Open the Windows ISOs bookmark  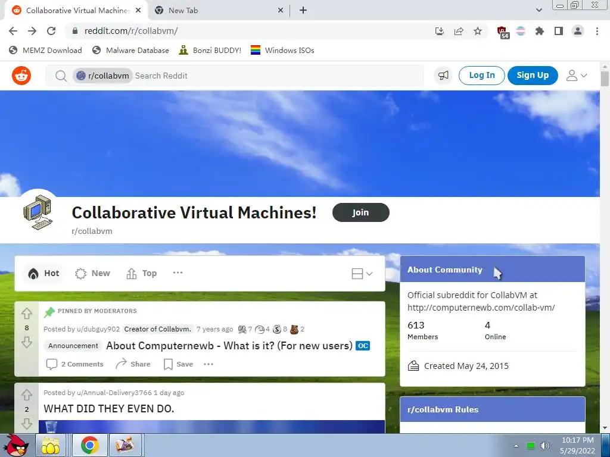pyautogui.click(x=282, y=51)
